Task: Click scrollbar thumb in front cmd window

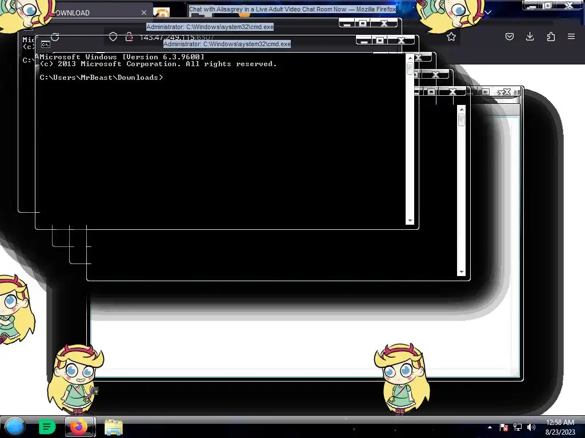Action: point(410,68)
